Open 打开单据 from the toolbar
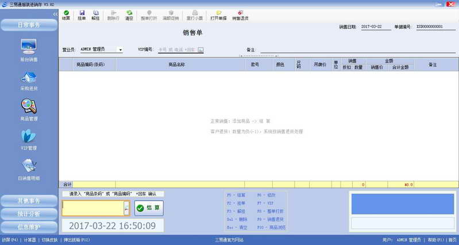This screenshot has width=459, height=245. (x=218, y=15)
